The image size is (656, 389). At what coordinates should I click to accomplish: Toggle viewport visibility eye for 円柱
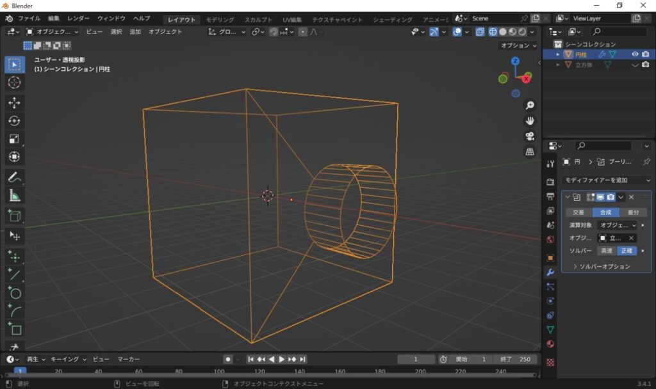click(635, 54)
